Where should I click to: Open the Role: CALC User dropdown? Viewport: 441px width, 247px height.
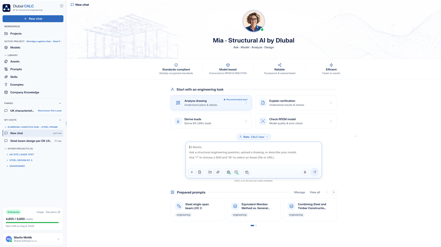point(254,137)
